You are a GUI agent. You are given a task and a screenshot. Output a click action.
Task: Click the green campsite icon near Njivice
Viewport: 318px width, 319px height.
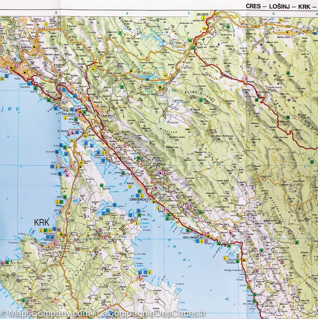(x=65, y=197)
